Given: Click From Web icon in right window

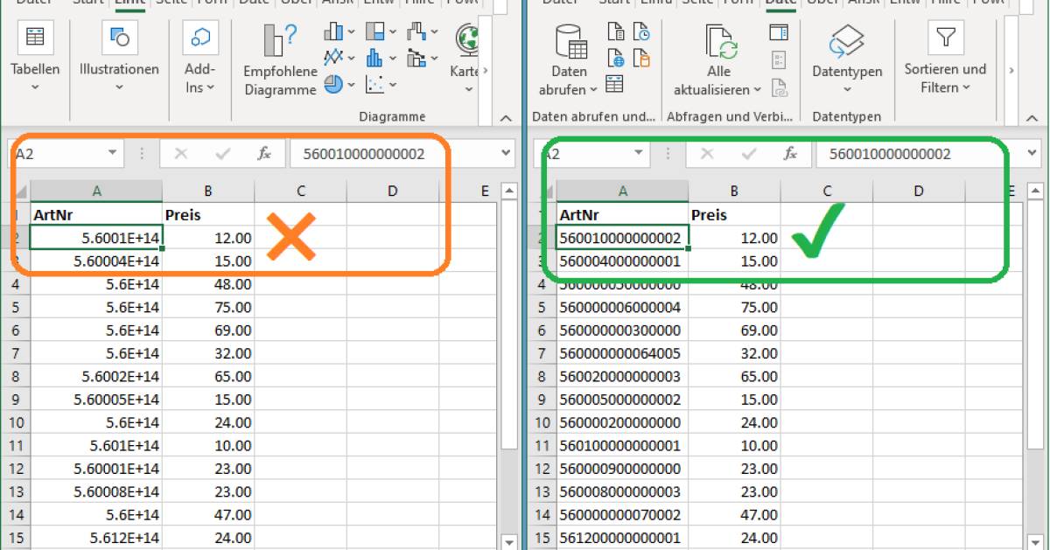Looking at the screenshot, I should point(616,59).
